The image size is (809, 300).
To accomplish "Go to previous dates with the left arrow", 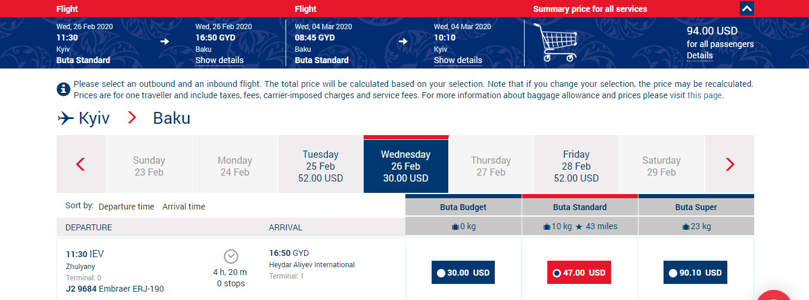I will [x=81, y=164].
